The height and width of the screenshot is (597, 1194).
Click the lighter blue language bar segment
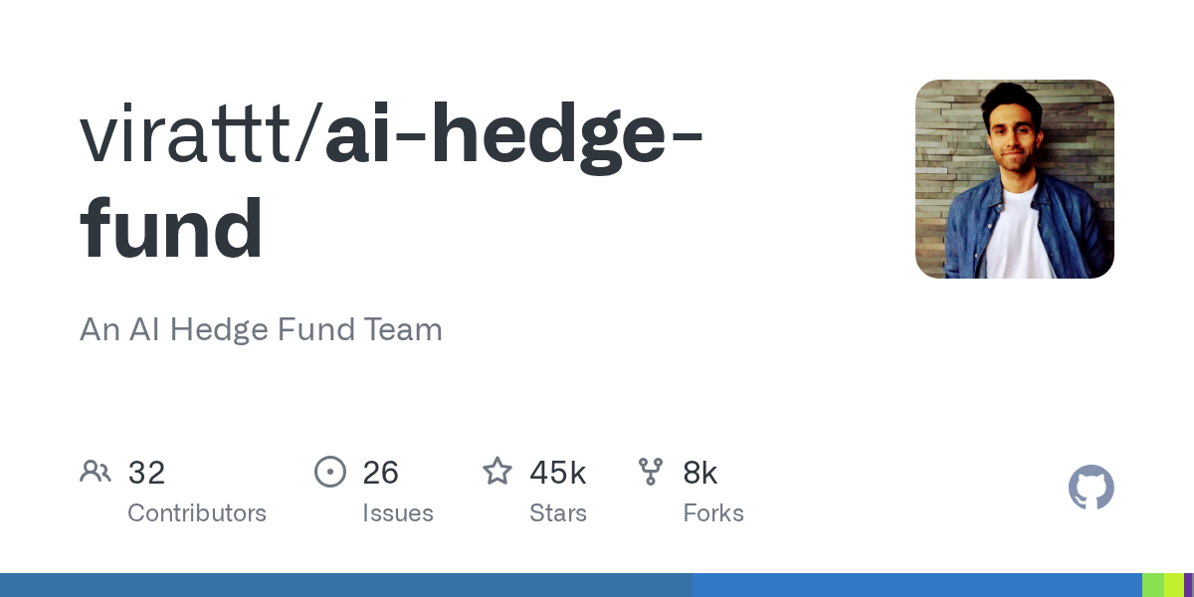916,585
